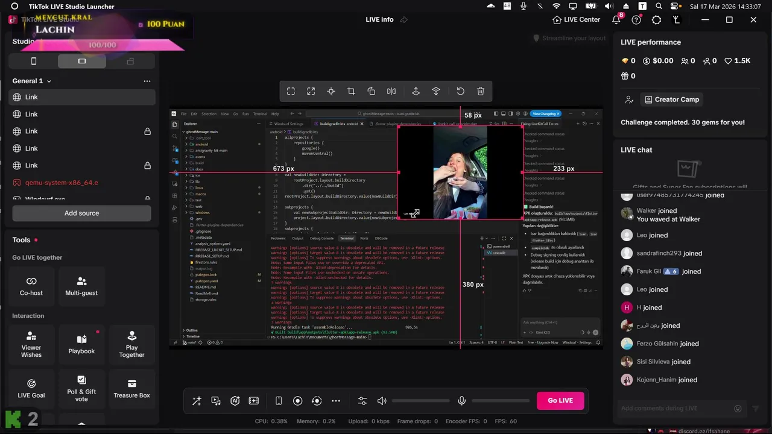Click 'Faruk Gil' in LIVE chat
This screenshot has width=772, height=434.
click(x=649, y=271)
